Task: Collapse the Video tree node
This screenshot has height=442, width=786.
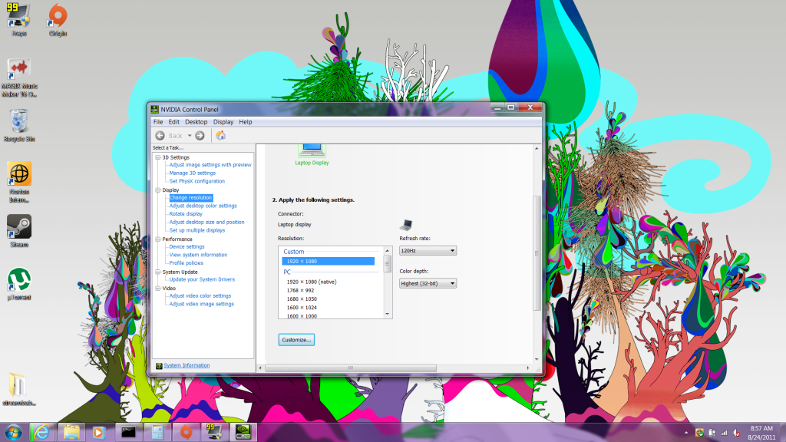Action: tap(158, 289)
